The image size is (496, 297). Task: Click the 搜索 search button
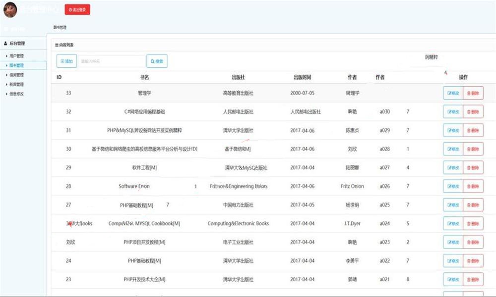click(157, 61)
